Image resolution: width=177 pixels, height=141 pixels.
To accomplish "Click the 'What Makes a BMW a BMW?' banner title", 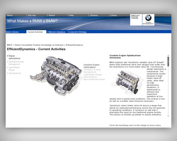I will coord(32,21).
